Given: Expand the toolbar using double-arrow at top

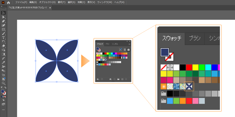Looking at the screenshot, I should 2,7.
